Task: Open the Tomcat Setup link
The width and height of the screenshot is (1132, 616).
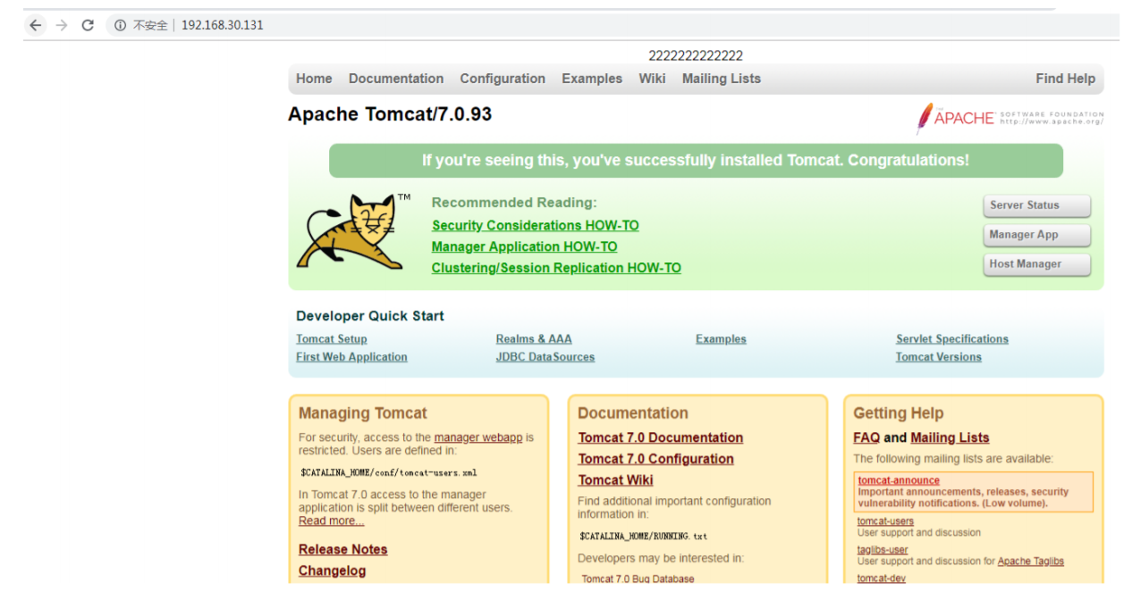Action: (x=332, y=339)
